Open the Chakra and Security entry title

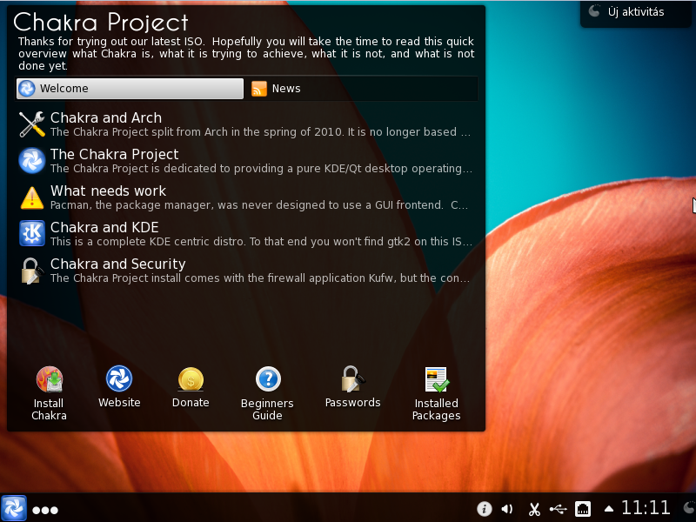coord(118,264)
